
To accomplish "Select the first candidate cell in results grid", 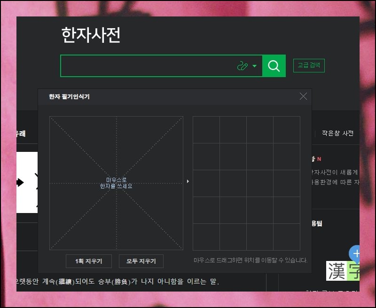I will [x=206, y=130].
